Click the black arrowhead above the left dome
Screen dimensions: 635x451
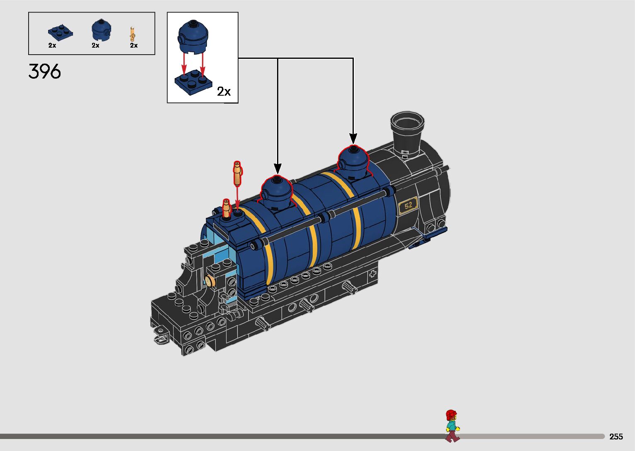point(277,168)
